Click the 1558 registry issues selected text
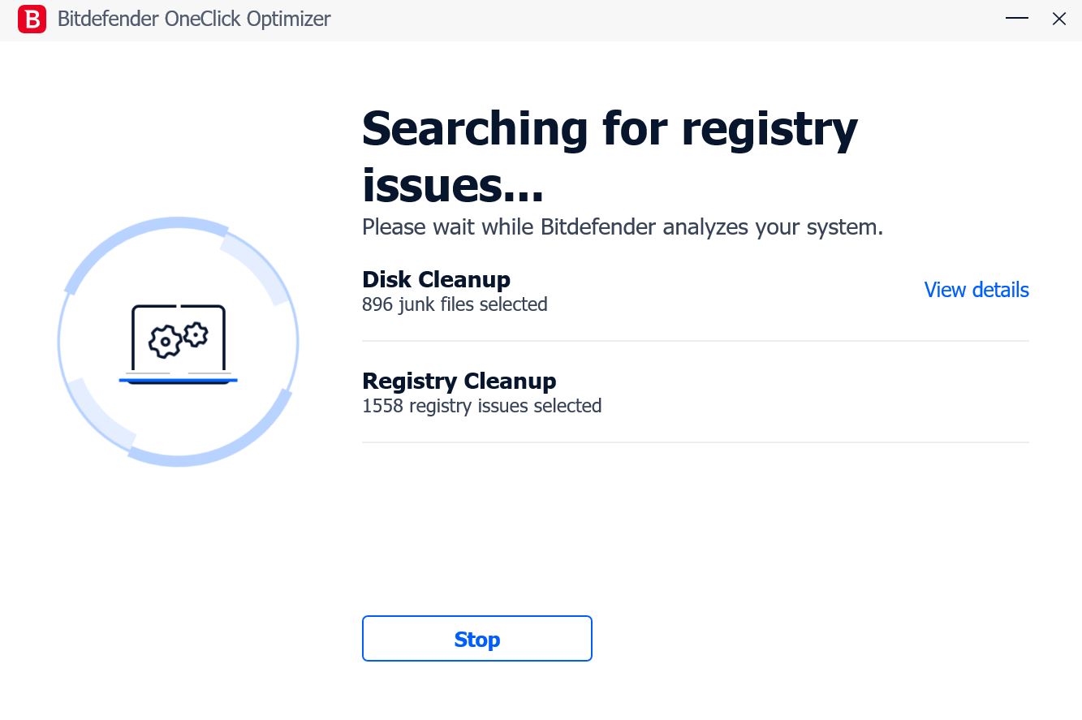This screenshot has width=1082, height=720. click(482, 406)
